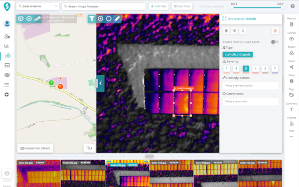
Task: Set severity level to 5
Action: pyautogui.click(x=265, y=68)
